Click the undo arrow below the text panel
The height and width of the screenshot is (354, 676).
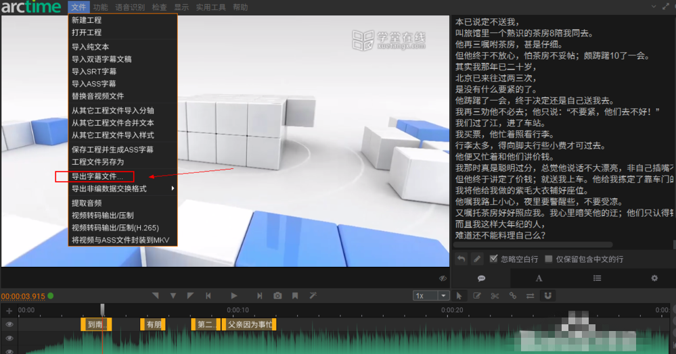tap(461, 259)
